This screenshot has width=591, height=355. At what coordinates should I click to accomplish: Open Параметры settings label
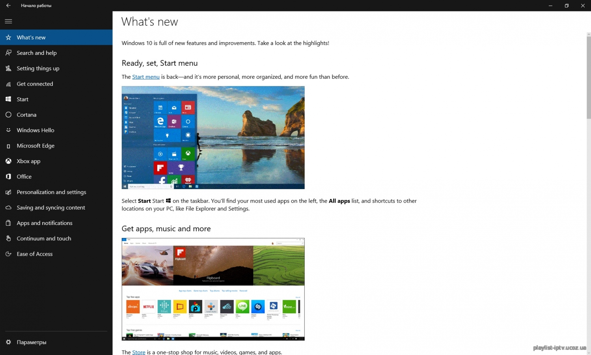tap(32, 342)
